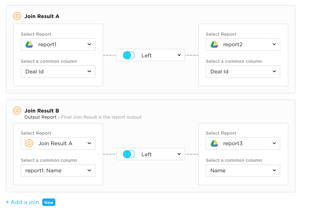Open the report1: Name column dropdown
The width and height of the screenshot is (312, 211).
(89, 171)
